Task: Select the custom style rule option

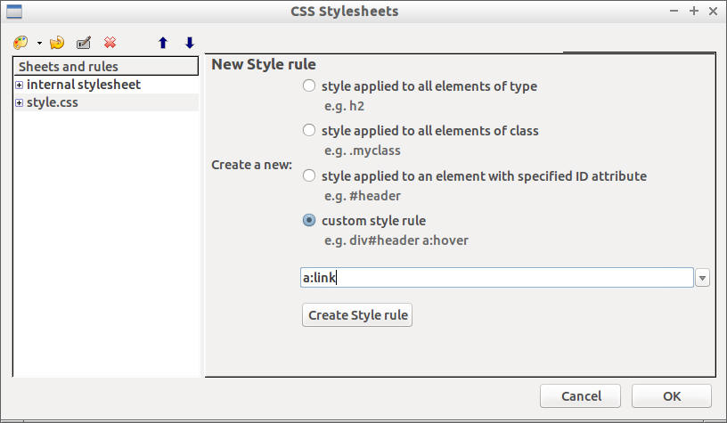Action: (309, 220)
